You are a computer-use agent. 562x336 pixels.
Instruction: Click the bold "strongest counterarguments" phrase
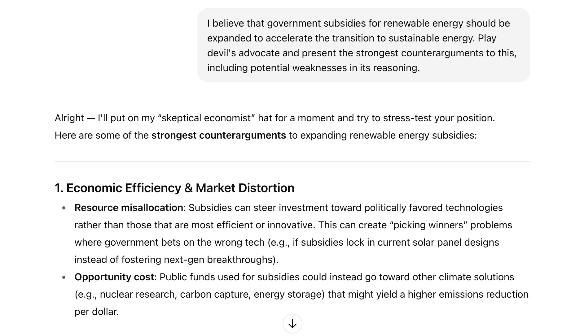(x=218, y=136)
